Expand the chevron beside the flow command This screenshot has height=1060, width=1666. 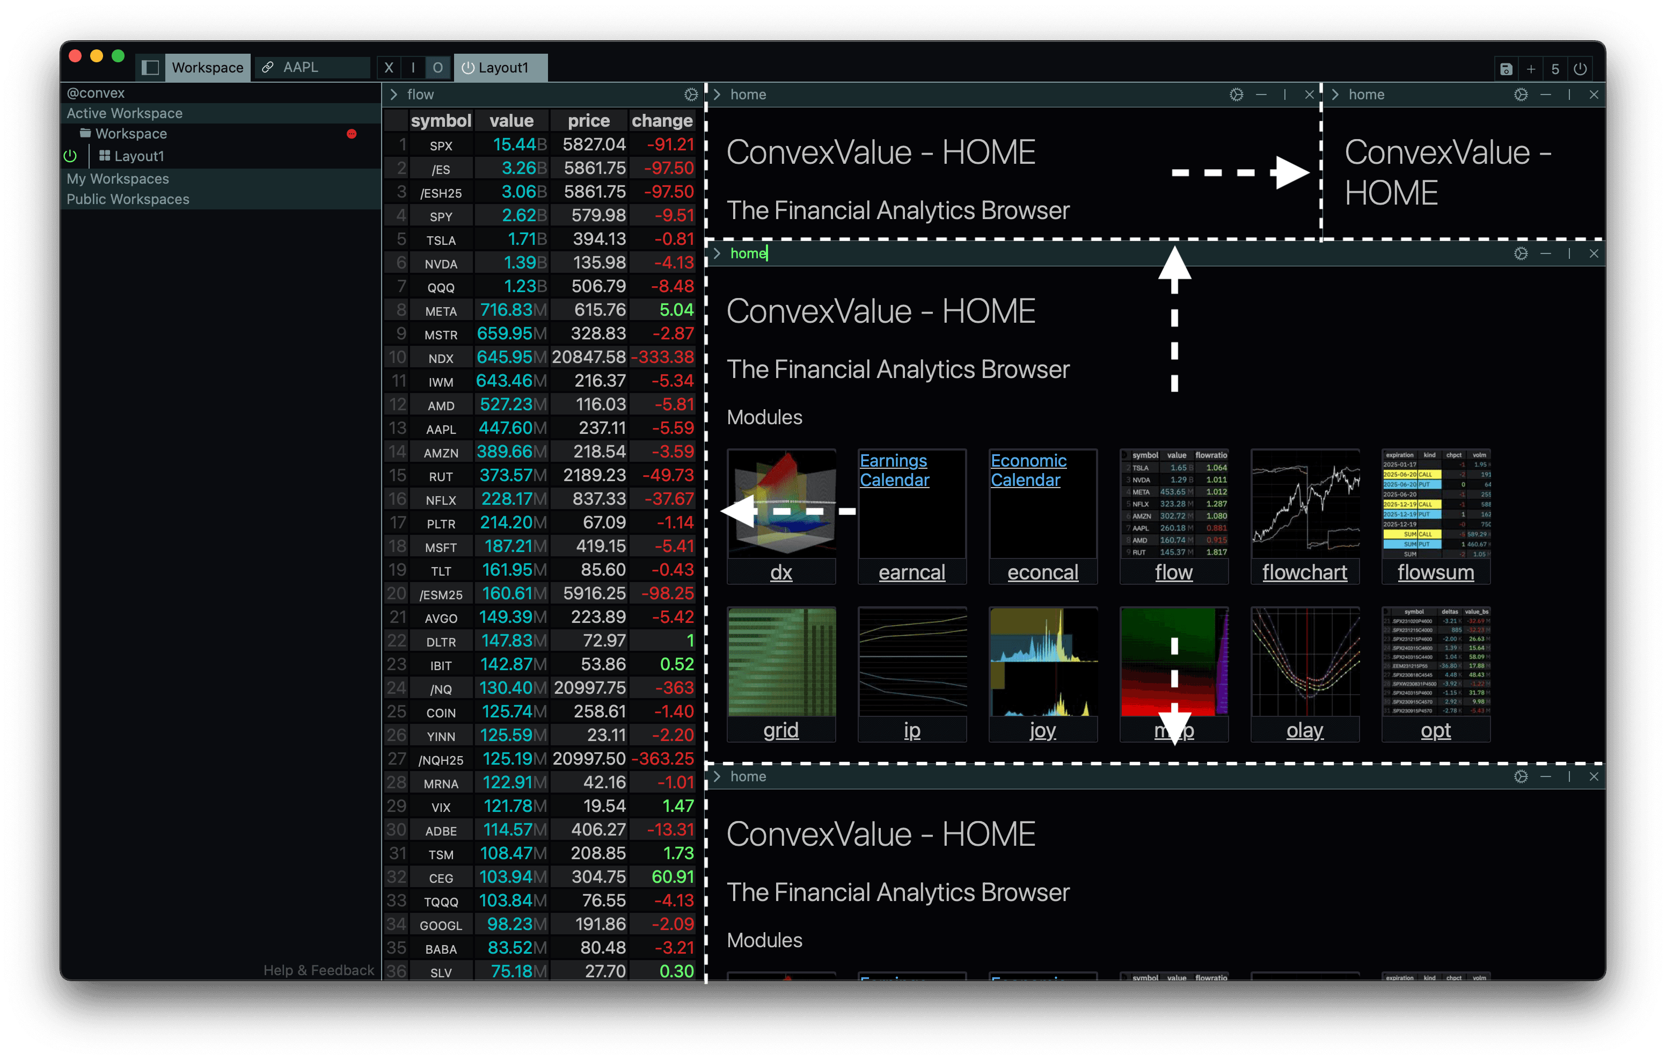(393, 94)
